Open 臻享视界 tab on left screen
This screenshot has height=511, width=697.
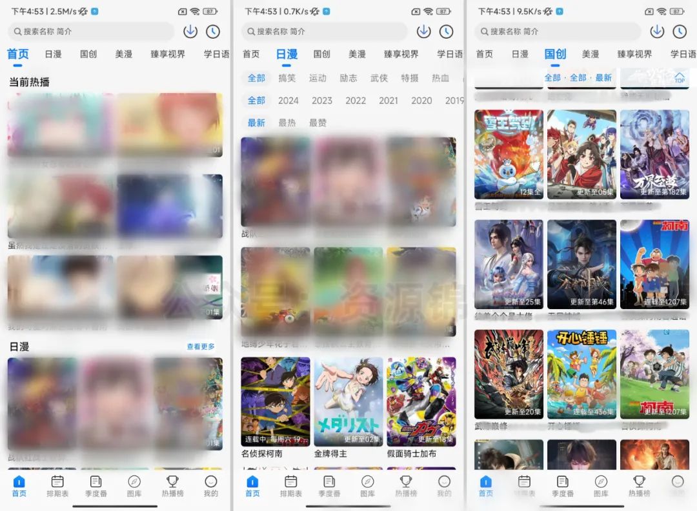tap(168, 54)
